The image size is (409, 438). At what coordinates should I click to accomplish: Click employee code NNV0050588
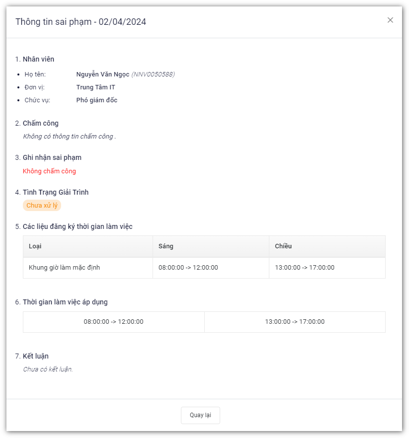pyautogui.click(x=153, y=74)
